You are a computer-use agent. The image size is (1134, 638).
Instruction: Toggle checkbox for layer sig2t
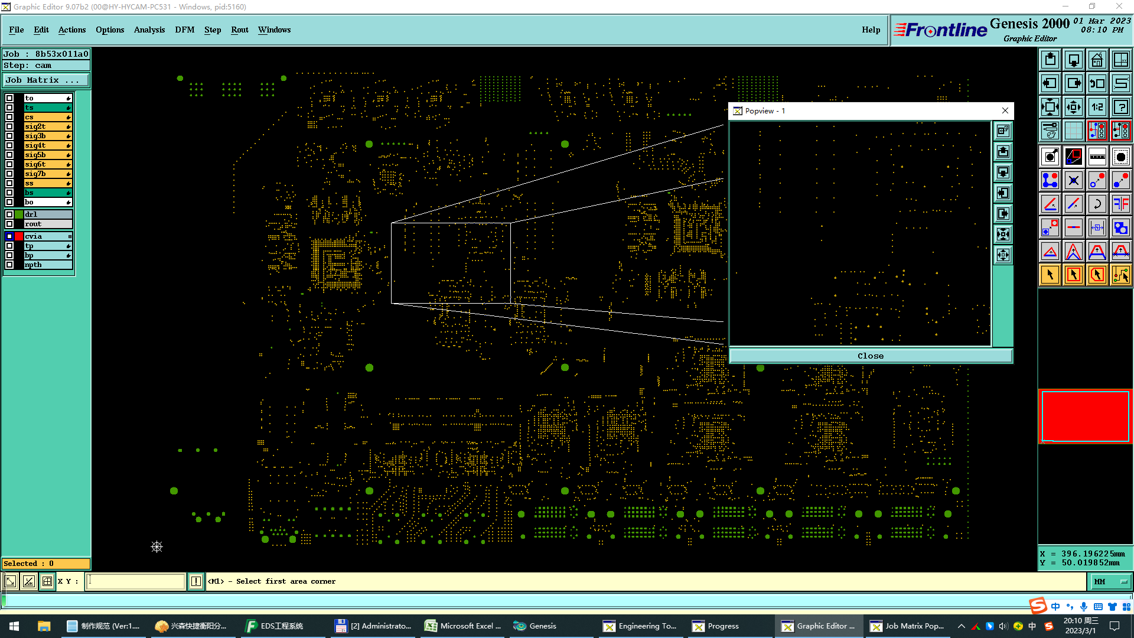(9, 126)
